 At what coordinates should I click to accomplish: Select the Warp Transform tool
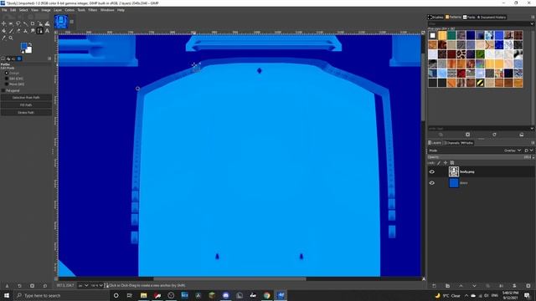pyautogui.click(x=47, y=23)
